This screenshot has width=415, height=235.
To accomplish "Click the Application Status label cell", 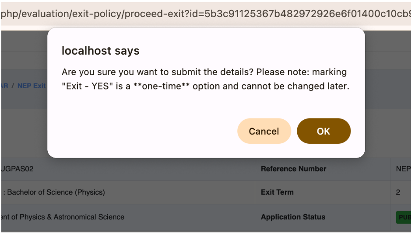I will [x=293, y=217].
